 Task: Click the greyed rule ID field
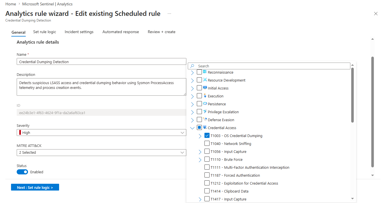(x=101, y=113)
